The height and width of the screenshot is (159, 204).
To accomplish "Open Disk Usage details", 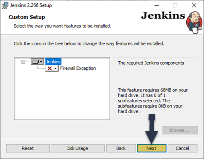I will tap(78, 148).
